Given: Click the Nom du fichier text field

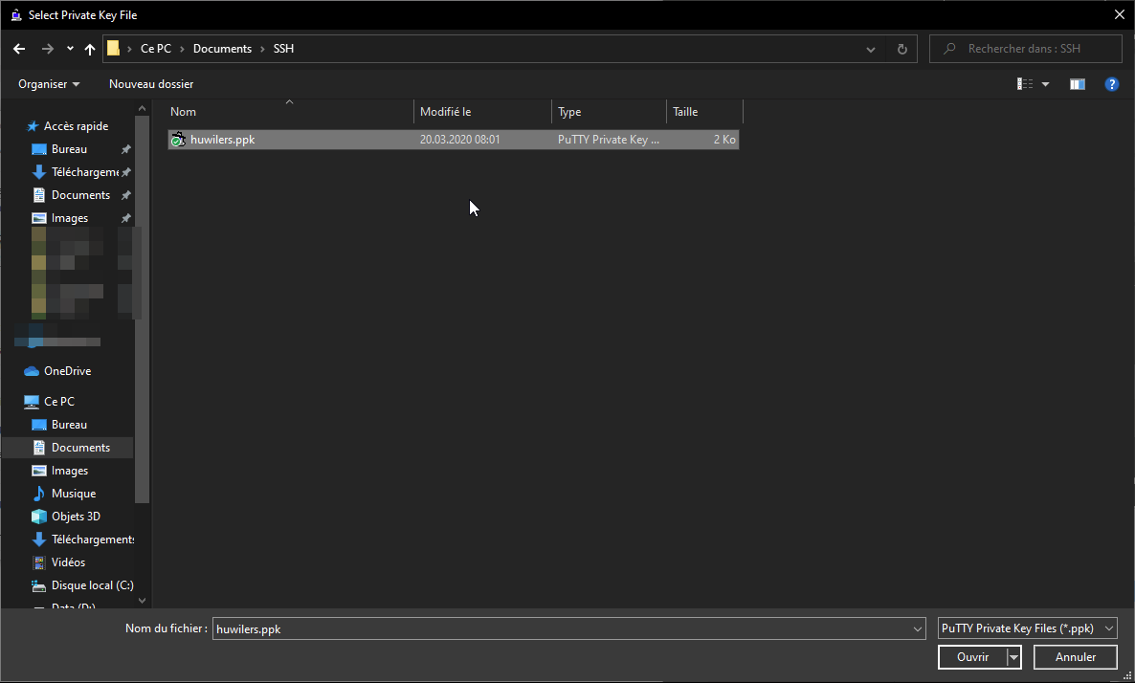Looking at the screenshot, I should coord(560,628).
